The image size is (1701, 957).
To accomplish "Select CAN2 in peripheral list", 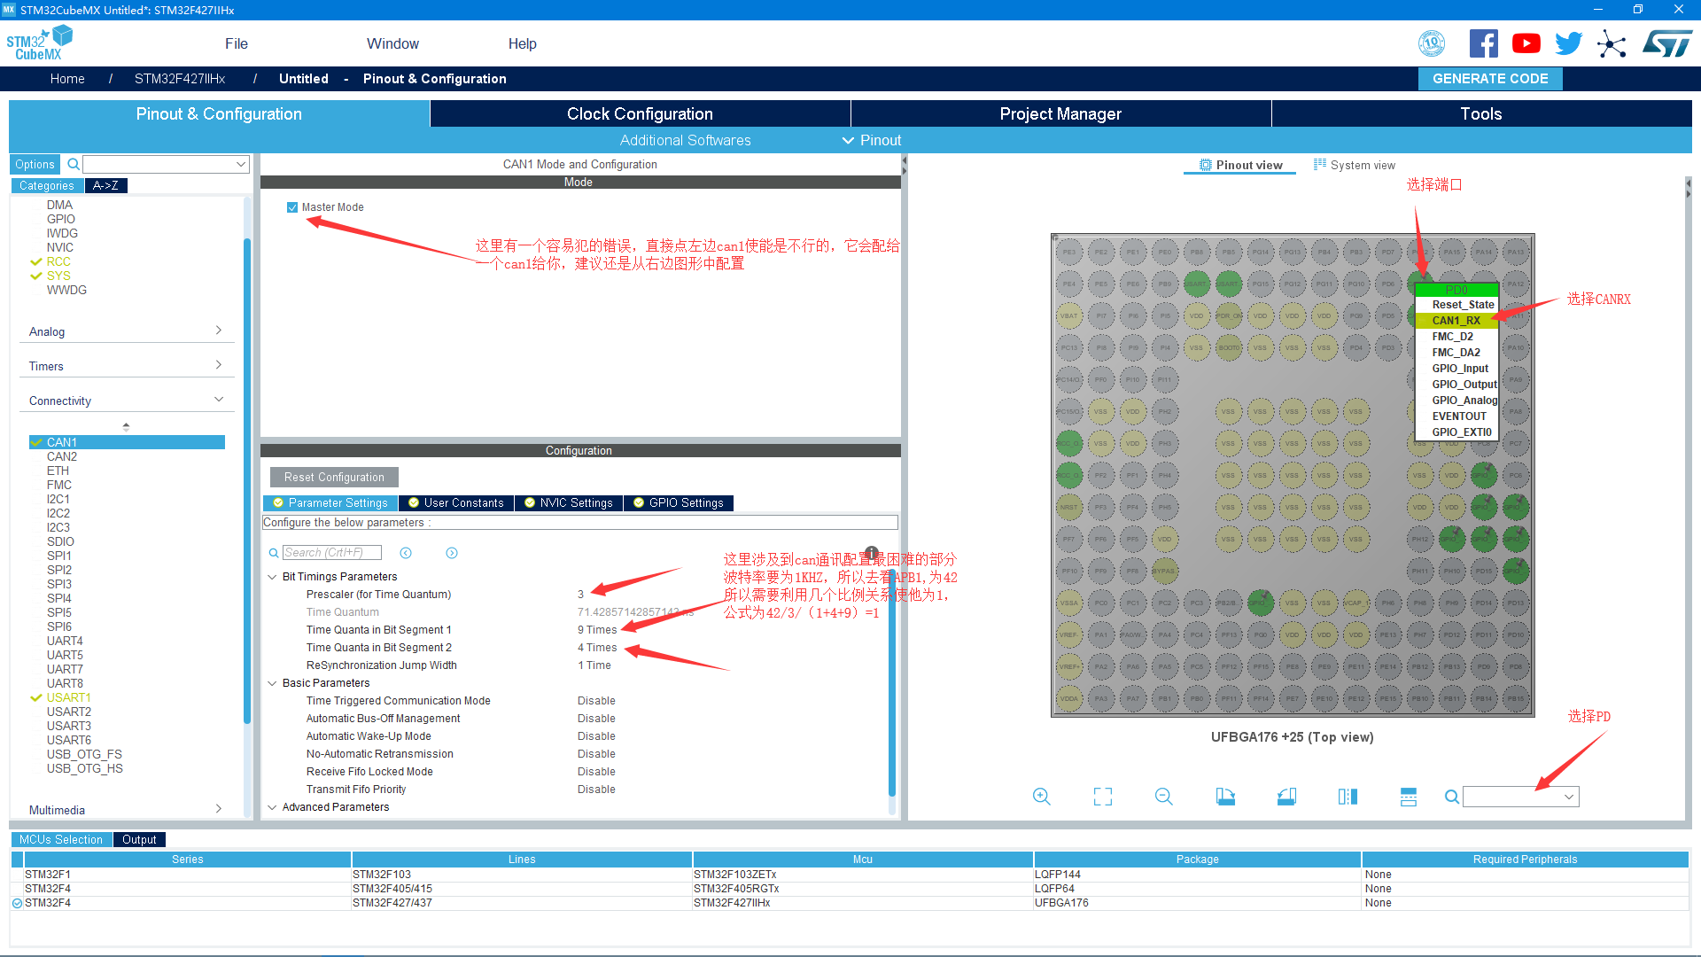I will click(x=62, y=456).
